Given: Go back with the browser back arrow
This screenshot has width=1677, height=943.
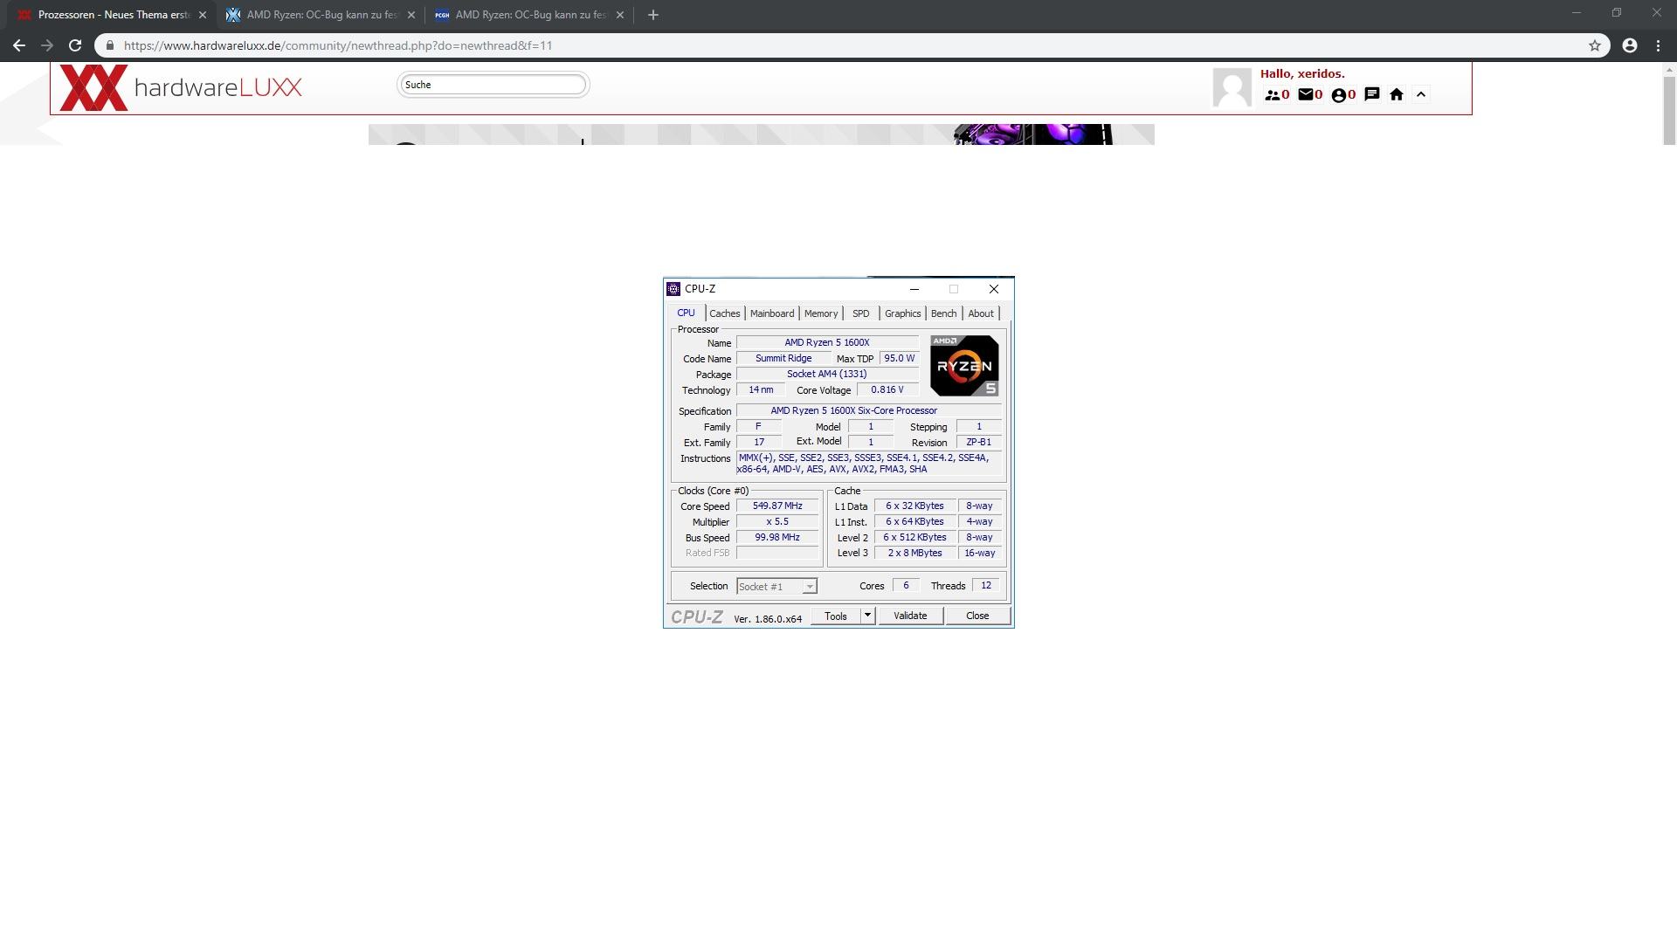Looking at the screenshot, I should [x=19, y=45].
